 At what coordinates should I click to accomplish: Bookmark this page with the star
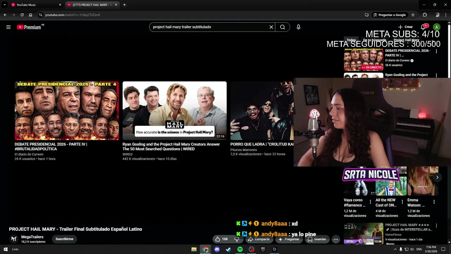tap(413, 15)
